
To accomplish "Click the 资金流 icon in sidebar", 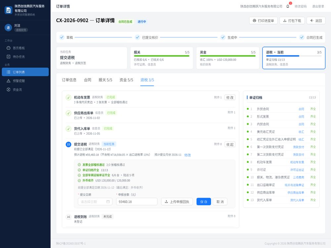I will pyautogui.click(x=9, y=90).
